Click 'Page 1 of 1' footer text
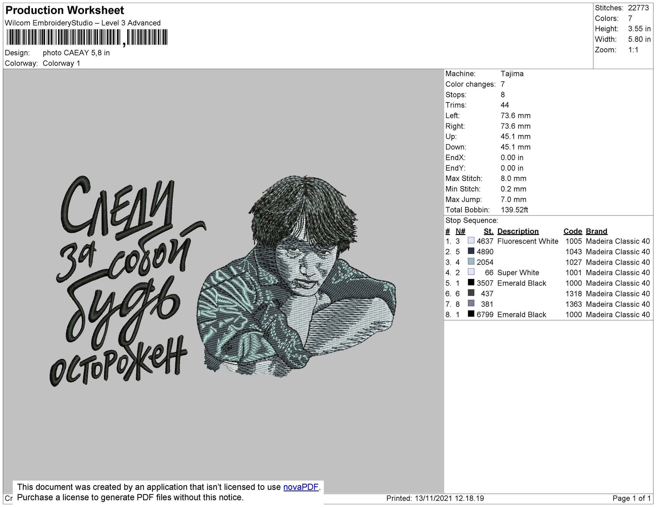Viewport: 656px width, 507px height. click(631, 499)
